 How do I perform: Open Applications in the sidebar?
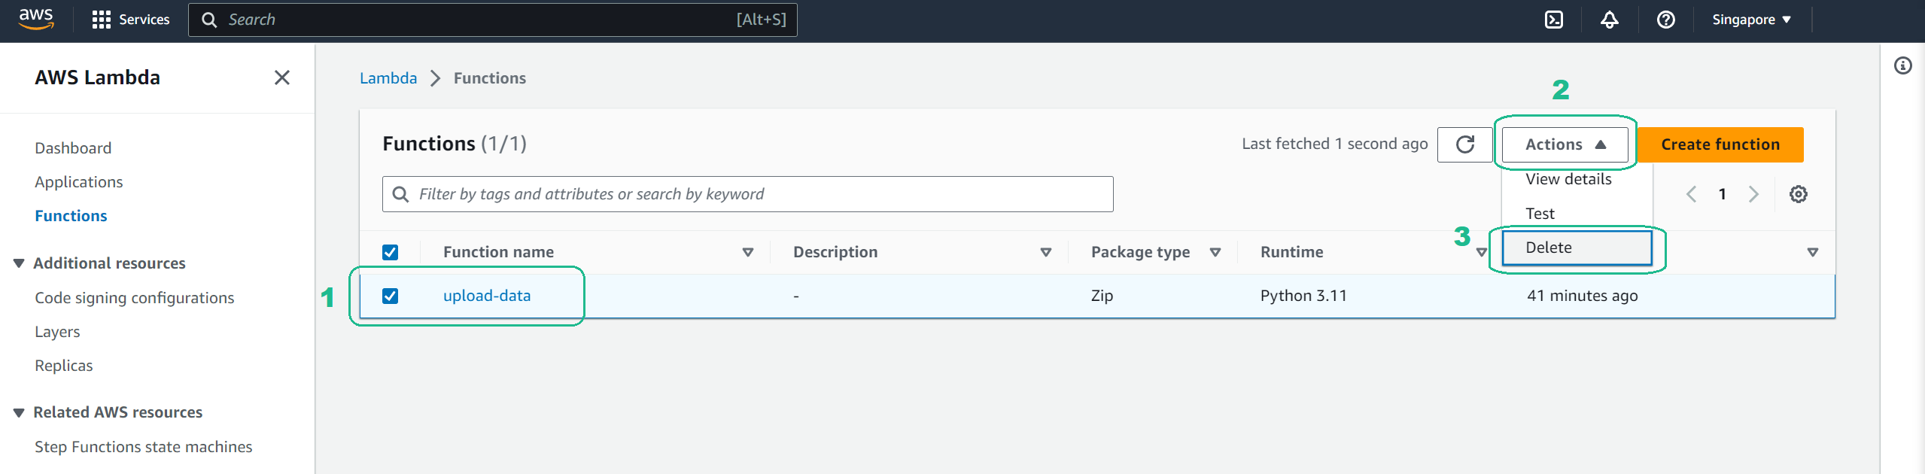(79, 182)
